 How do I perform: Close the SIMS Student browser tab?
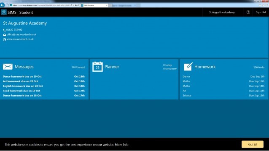pos(107,5)
